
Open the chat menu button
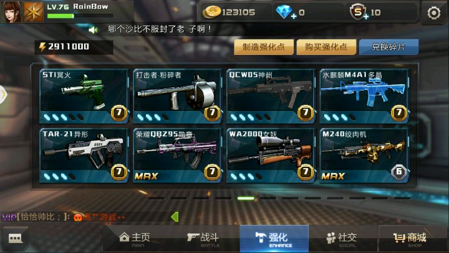[15, 238]
